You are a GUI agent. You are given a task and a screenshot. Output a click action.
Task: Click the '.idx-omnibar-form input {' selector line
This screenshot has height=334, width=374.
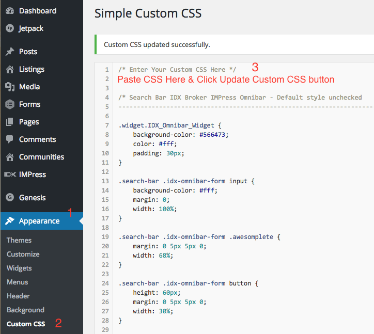coord(186,181)
